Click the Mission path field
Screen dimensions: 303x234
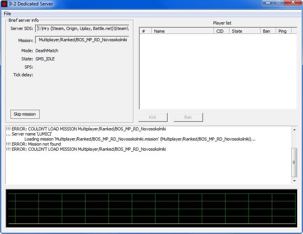82,40
